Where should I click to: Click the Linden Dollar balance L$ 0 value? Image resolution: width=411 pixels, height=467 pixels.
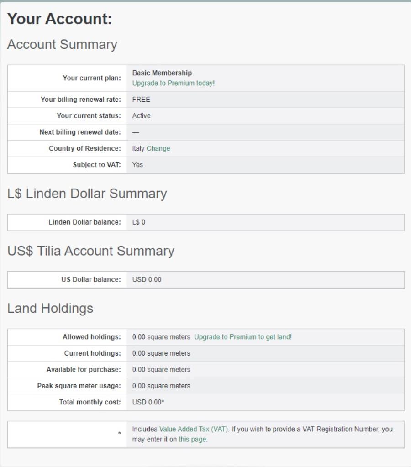click(x=138, y=222)
